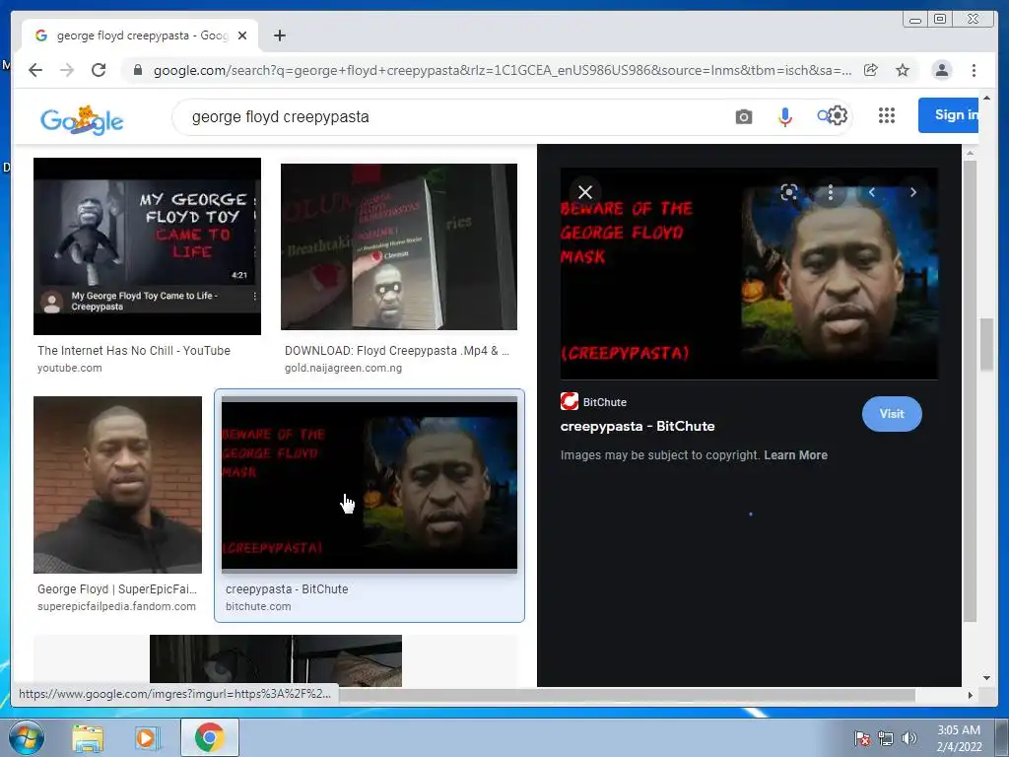Open The Internet Has No Chill - YouTube result
1009x757 pixels.
134,351
